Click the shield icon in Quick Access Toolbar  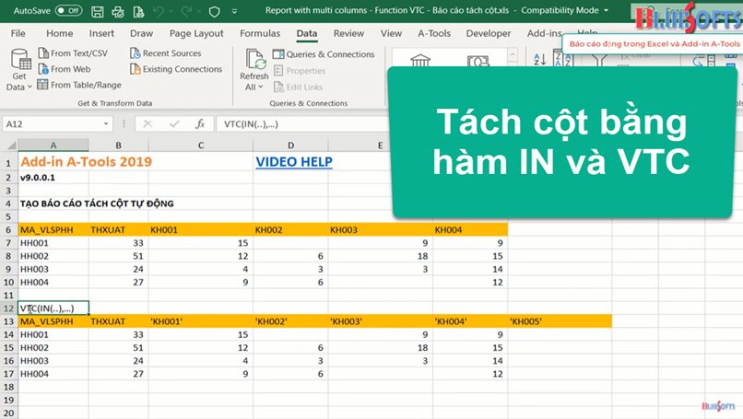[x=214, y=11]
